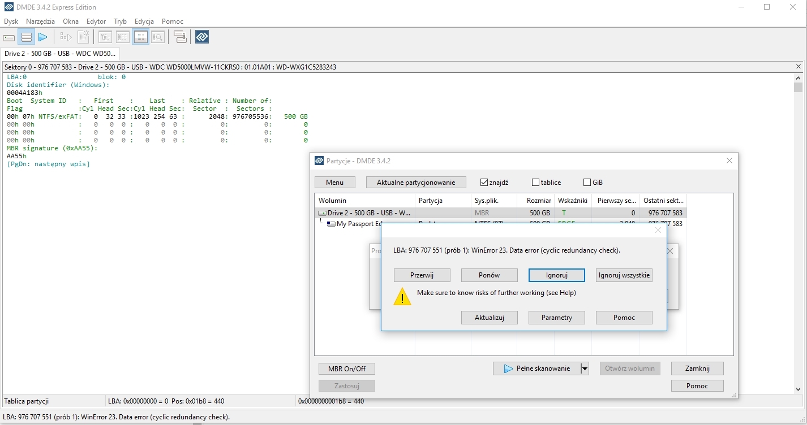This screenshot has height=425, width=807.
Task: Click the Menu button in Partycje window
Action: (334, 183)
